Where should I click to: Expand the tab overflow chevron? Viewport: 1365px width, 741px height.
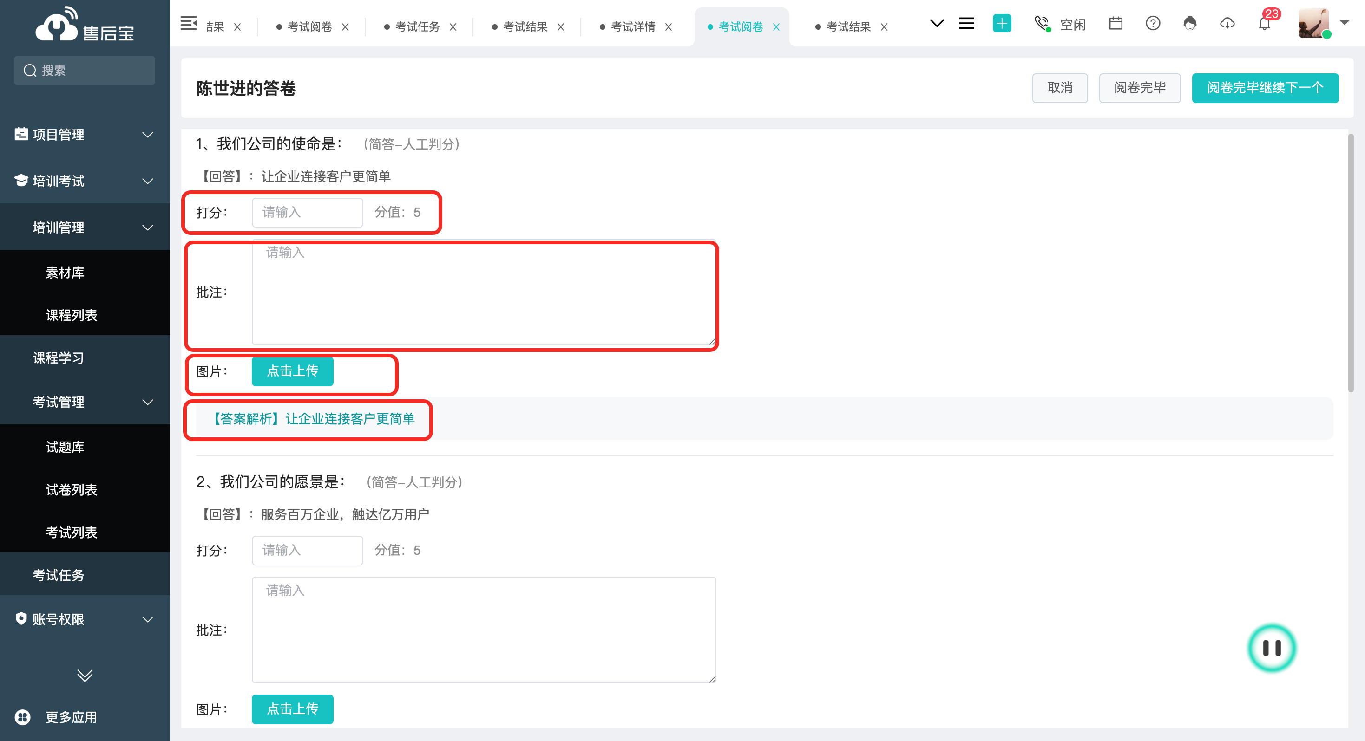(936, 24)
